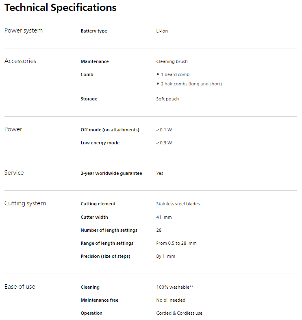Select the Power system section label
Screen dimensions: 302x320
click(x=23, y=30)
